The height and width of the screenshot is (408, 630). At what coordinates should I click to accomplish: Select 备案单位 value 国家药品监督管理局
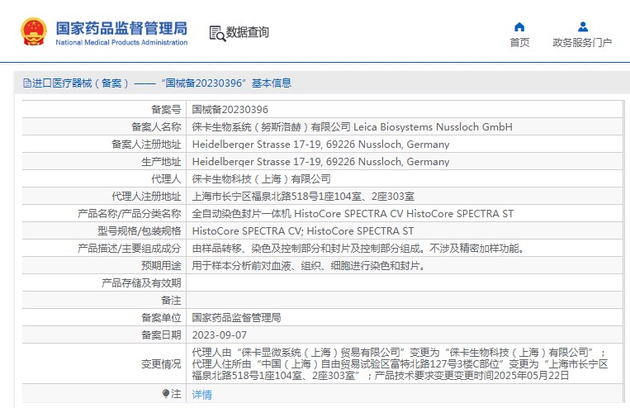point(236,317)
